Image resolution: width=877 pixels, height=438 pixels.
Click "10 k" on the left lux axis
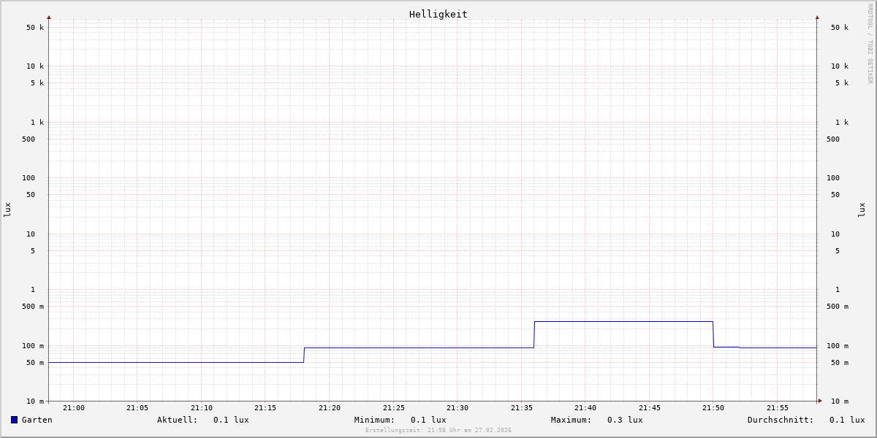[x=35, y=66]
